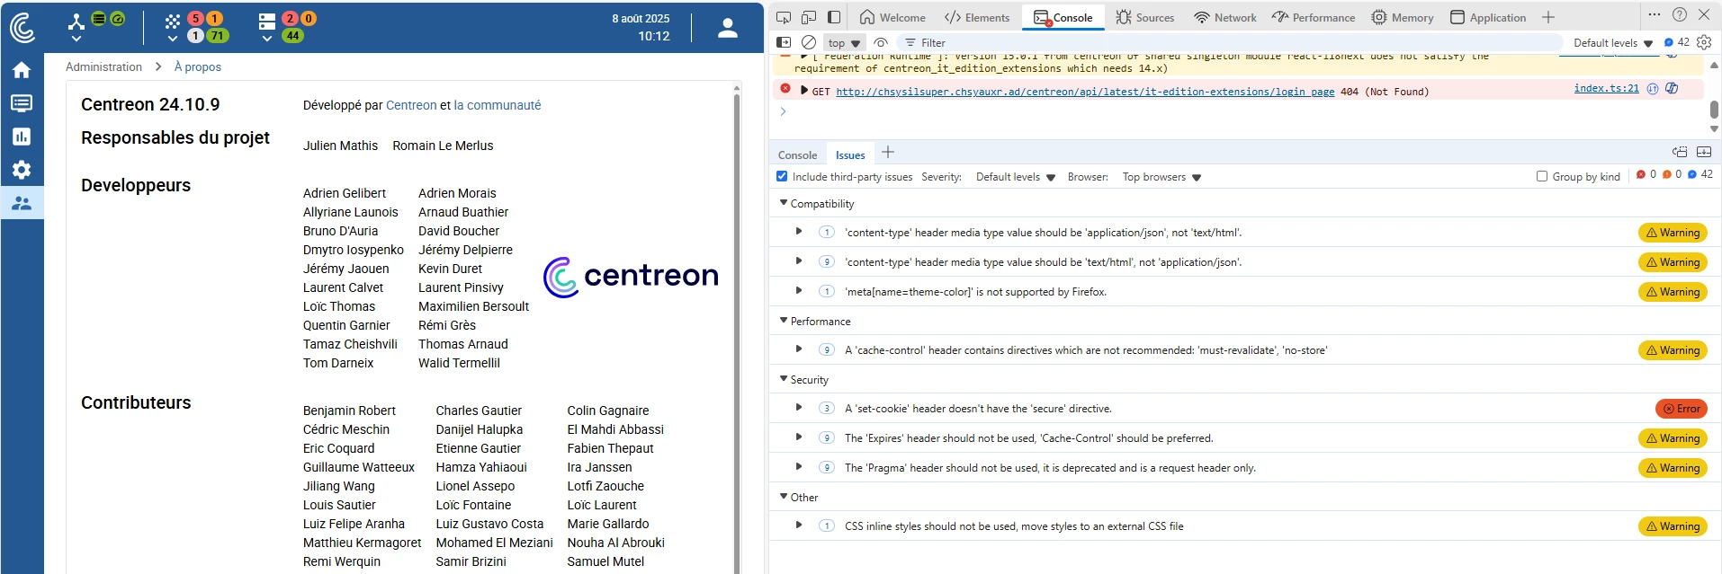Switch to the Sources tab
The image size is (1722, 574).
(x=1145, y=17)
